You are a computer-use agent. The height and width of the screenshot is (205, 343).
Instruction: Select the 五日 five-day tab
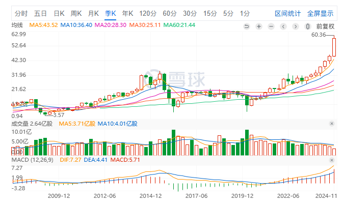[40, 14]
